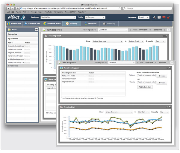
Task: Click the Website type or browse input field
Action: [x=146, y=82]
